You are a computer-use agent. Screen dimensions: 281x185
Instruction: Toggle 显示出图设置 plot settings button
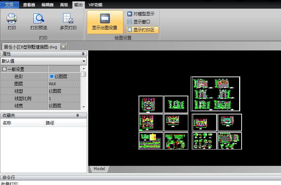pos(105,22)
